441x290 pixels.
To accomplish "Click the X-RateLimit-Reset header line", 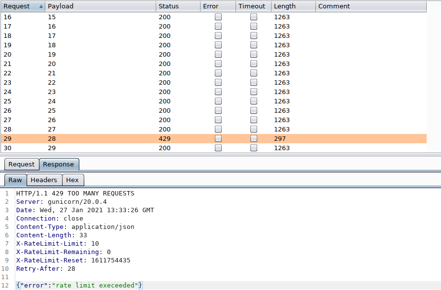I will [x=73, y=260].
